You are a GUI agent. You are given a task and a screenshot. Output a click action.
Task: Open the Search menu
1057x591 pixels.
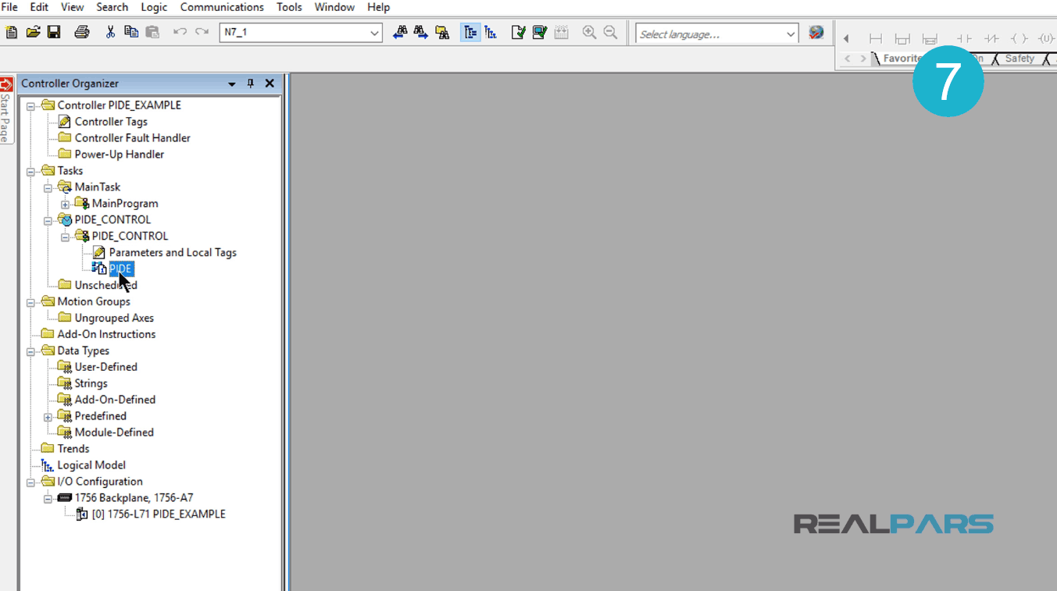point(112,7)
